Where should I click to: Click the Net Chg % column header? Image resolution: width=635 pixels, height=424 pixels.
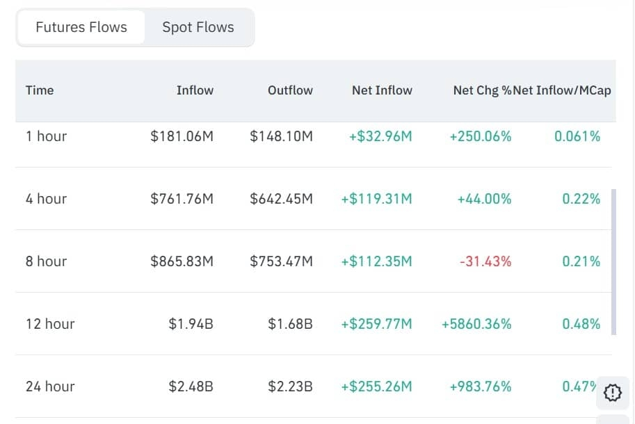pyautogui.click(x=481, y=90)
